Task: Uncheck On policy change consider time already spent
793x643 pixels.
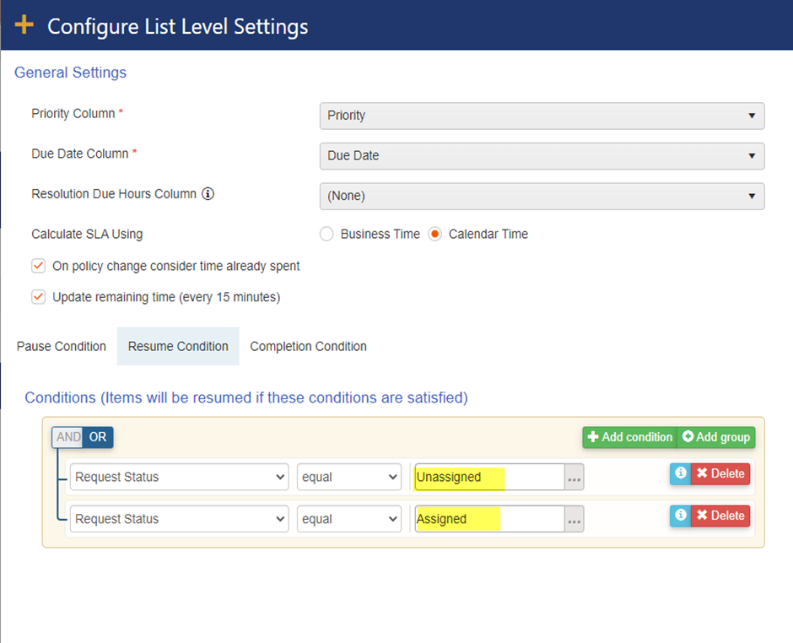Action: tap(38, 266)
